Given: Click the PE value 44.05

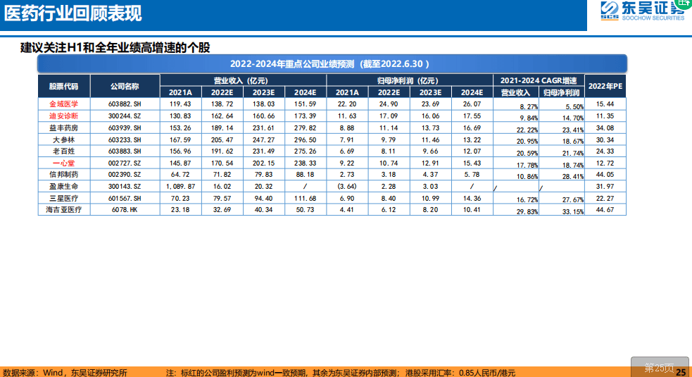Looking at the screenshot, I should 605,175.
